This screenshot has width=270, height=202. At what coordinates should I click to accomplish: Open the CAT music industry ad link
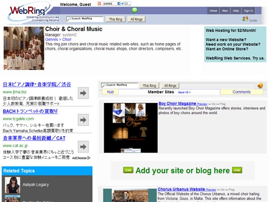(34, 138)
